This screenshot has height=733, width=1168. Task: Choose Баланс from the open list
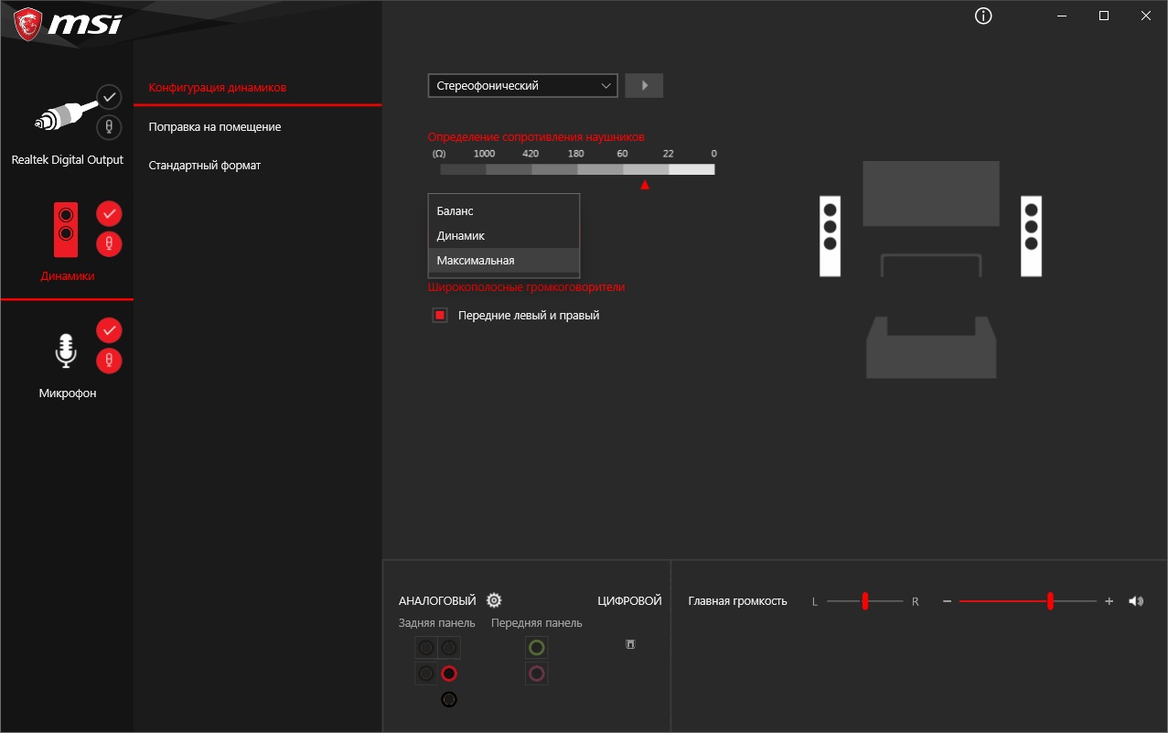pyautogui.click(x=504, y=210)
